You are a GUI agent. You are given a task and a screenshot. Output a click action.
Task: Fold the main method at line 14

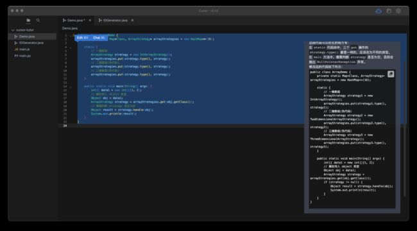pos(71,87)
